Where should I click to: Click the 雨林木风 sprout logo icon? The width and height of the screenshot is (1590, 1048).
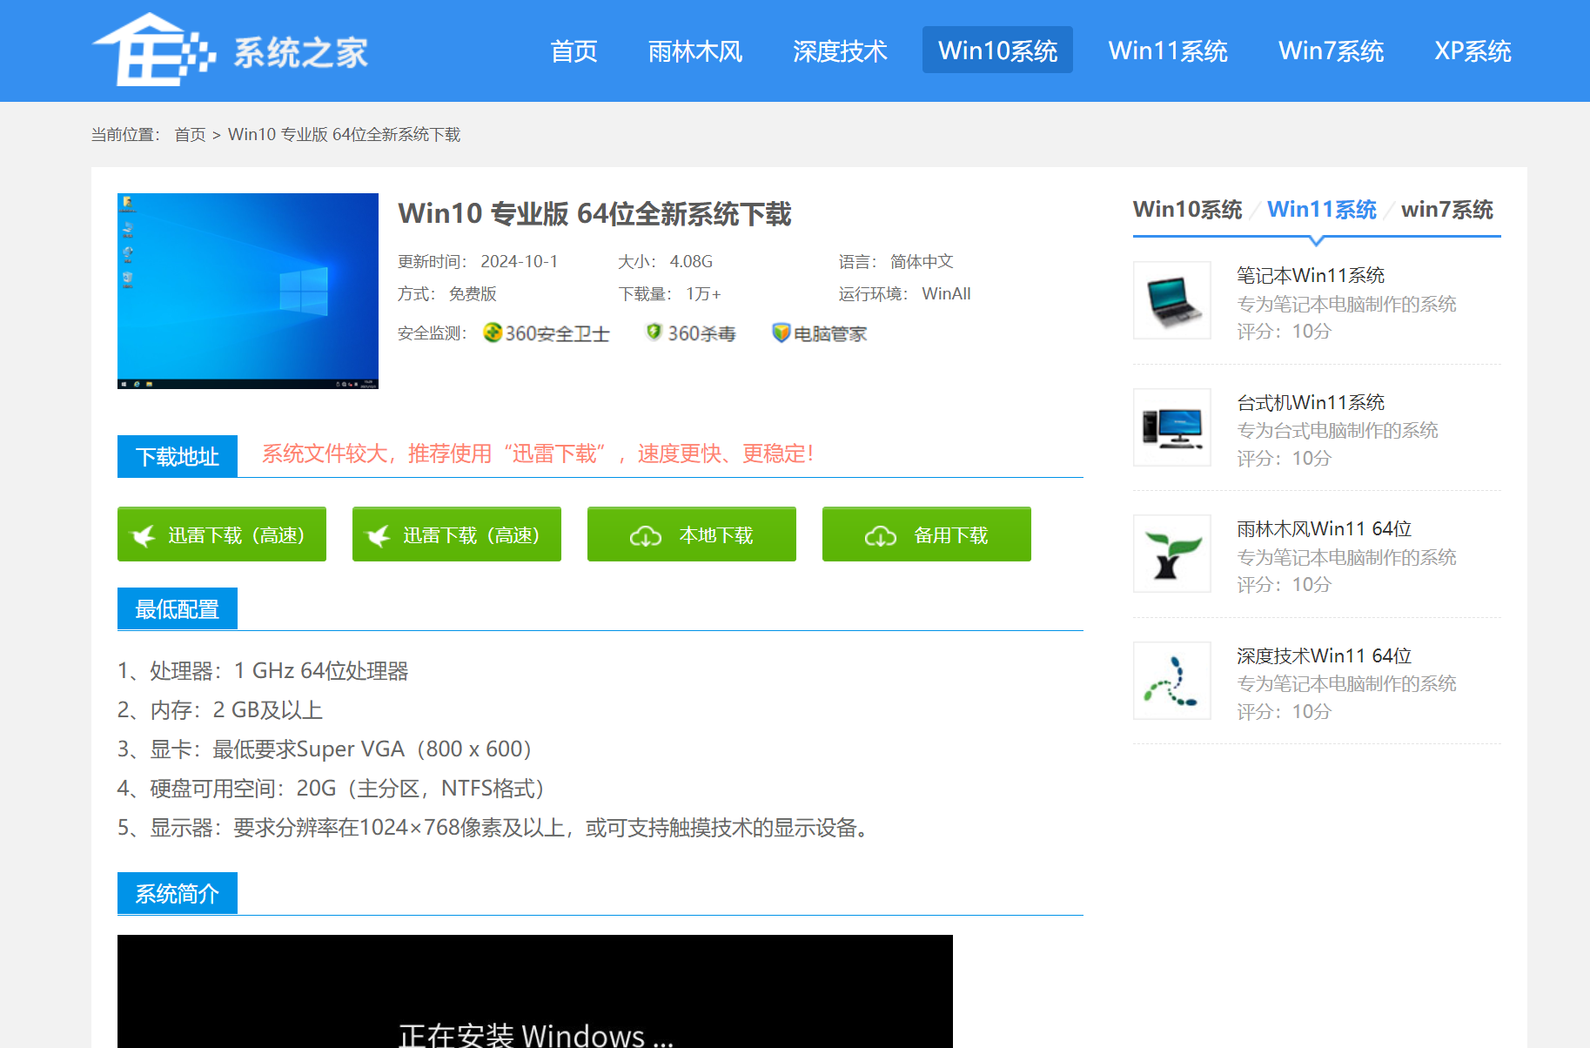[x=1172, y=554]
